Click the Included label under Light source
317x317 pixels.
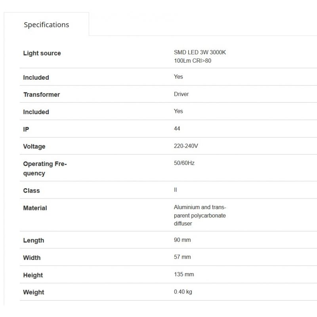point(36,78)
